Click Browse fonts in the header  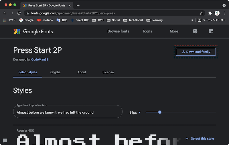click(x=118, y=31)
